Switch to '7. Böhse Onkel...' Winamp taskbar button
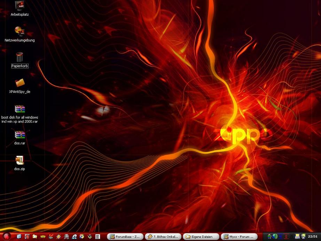This screenshot has width=321, height=241. (163, 237)
